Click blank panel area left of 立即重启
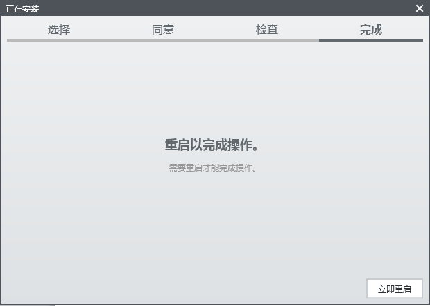This screenshot has width=430, height=306. coord(208,289)
